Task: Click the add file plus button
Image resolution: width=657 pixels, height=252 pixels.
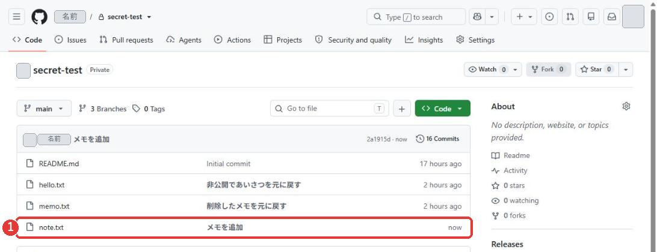Action: [402, 109]
